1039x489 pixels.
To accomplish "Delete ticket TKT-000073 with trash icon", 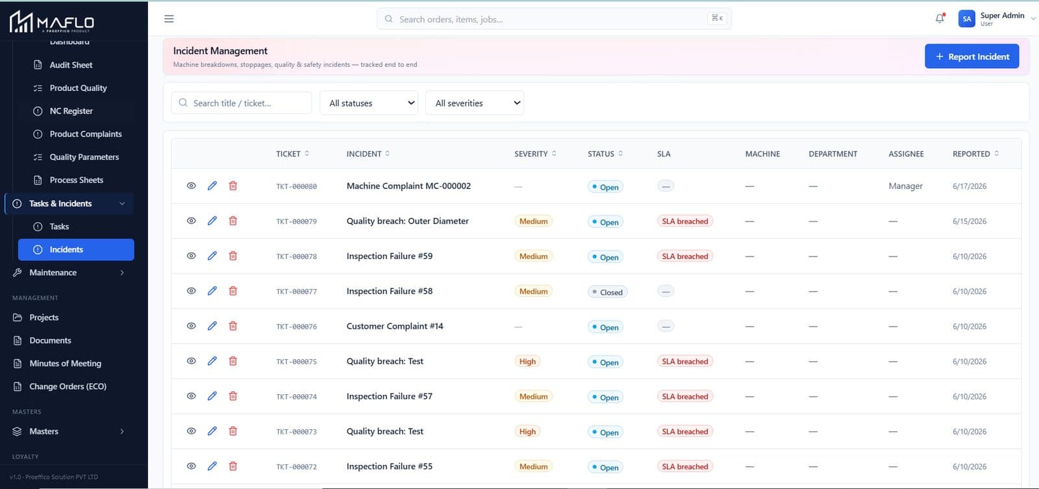I will tap(233, 431).
